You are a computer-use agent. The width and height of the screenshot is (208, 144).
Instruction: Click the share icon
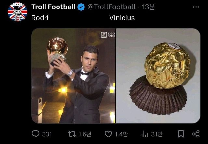[x=196, y=134]
